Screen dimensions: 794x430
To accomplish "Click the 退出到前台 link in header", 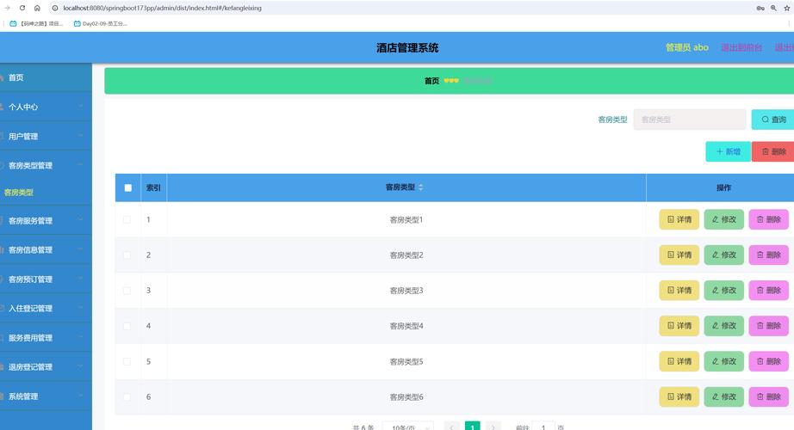I will coord(741,47).
